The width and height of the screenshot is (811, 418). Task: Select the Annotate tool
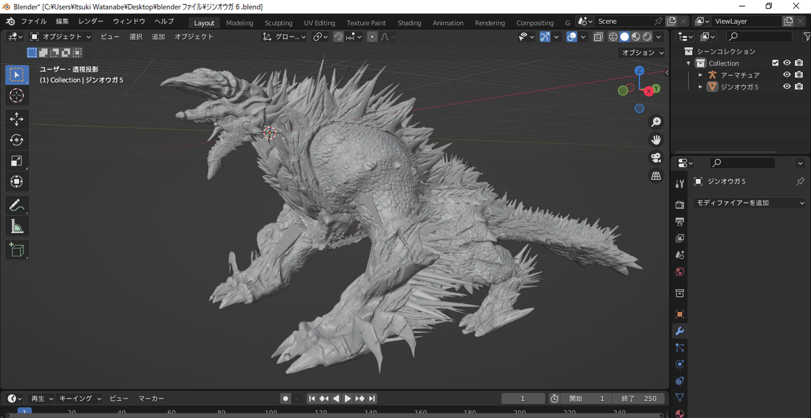pyautogui.click(x=17, y=205)
